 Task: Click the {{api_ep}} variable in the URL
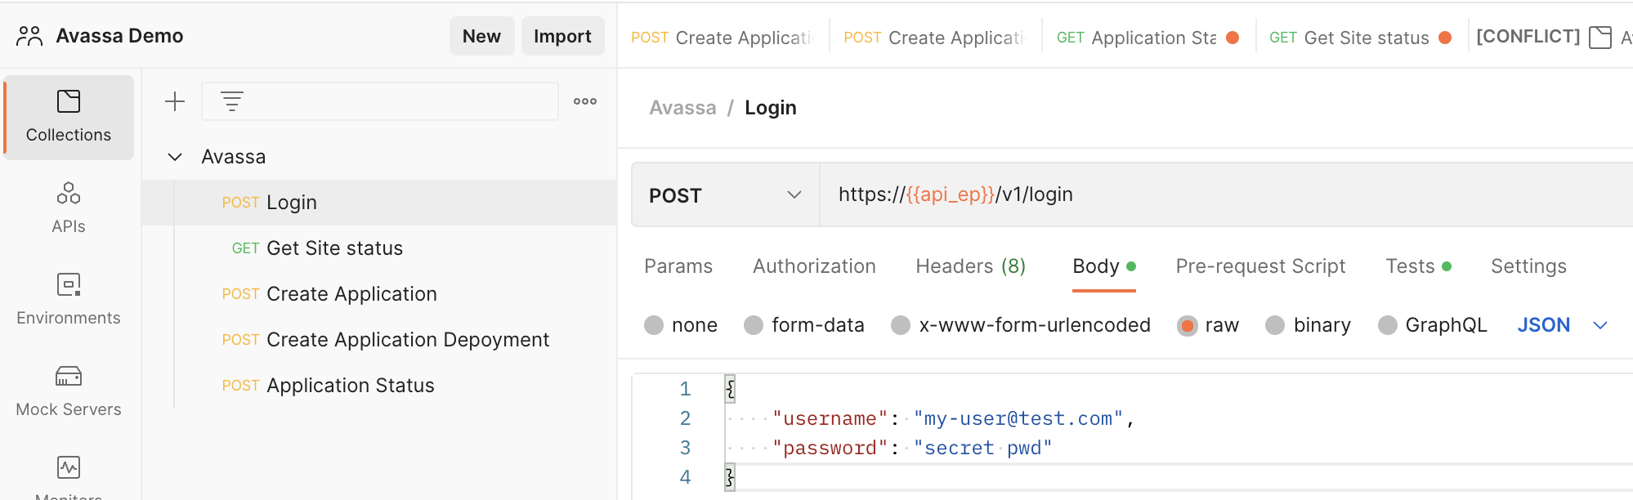click(x=951, y=194)
